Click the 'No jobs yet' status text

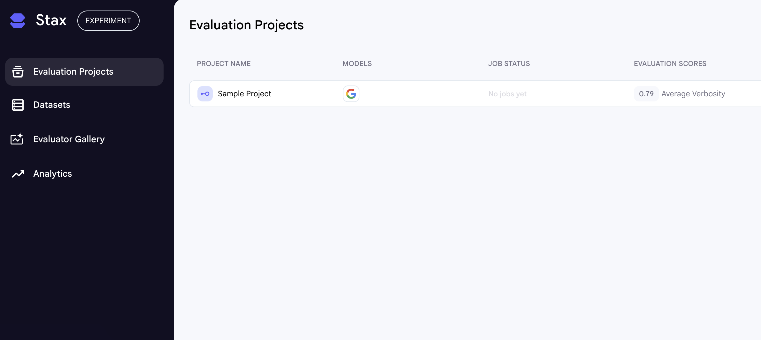click(x=507, y=94)
